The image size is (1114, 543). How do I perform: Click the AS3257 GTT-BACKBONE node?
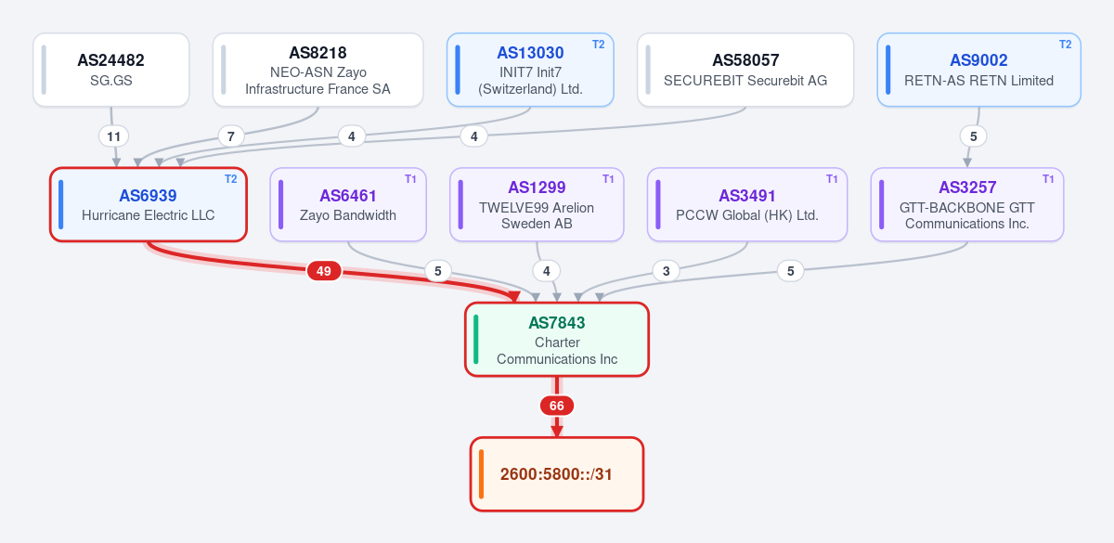[x=967, y=204]
